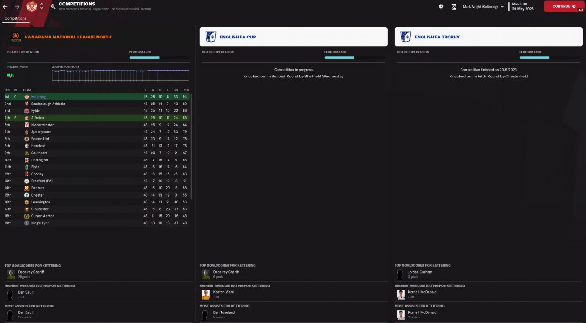Click the Kettering badge in the league table
586x323 pixels.
click(x=27, y=97)
